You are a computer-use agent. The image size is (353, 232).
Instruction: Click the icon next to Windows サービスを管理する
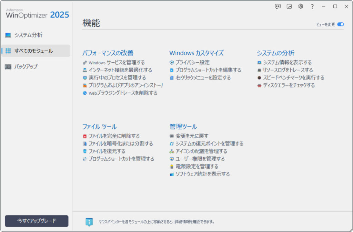tap(85, 63)
